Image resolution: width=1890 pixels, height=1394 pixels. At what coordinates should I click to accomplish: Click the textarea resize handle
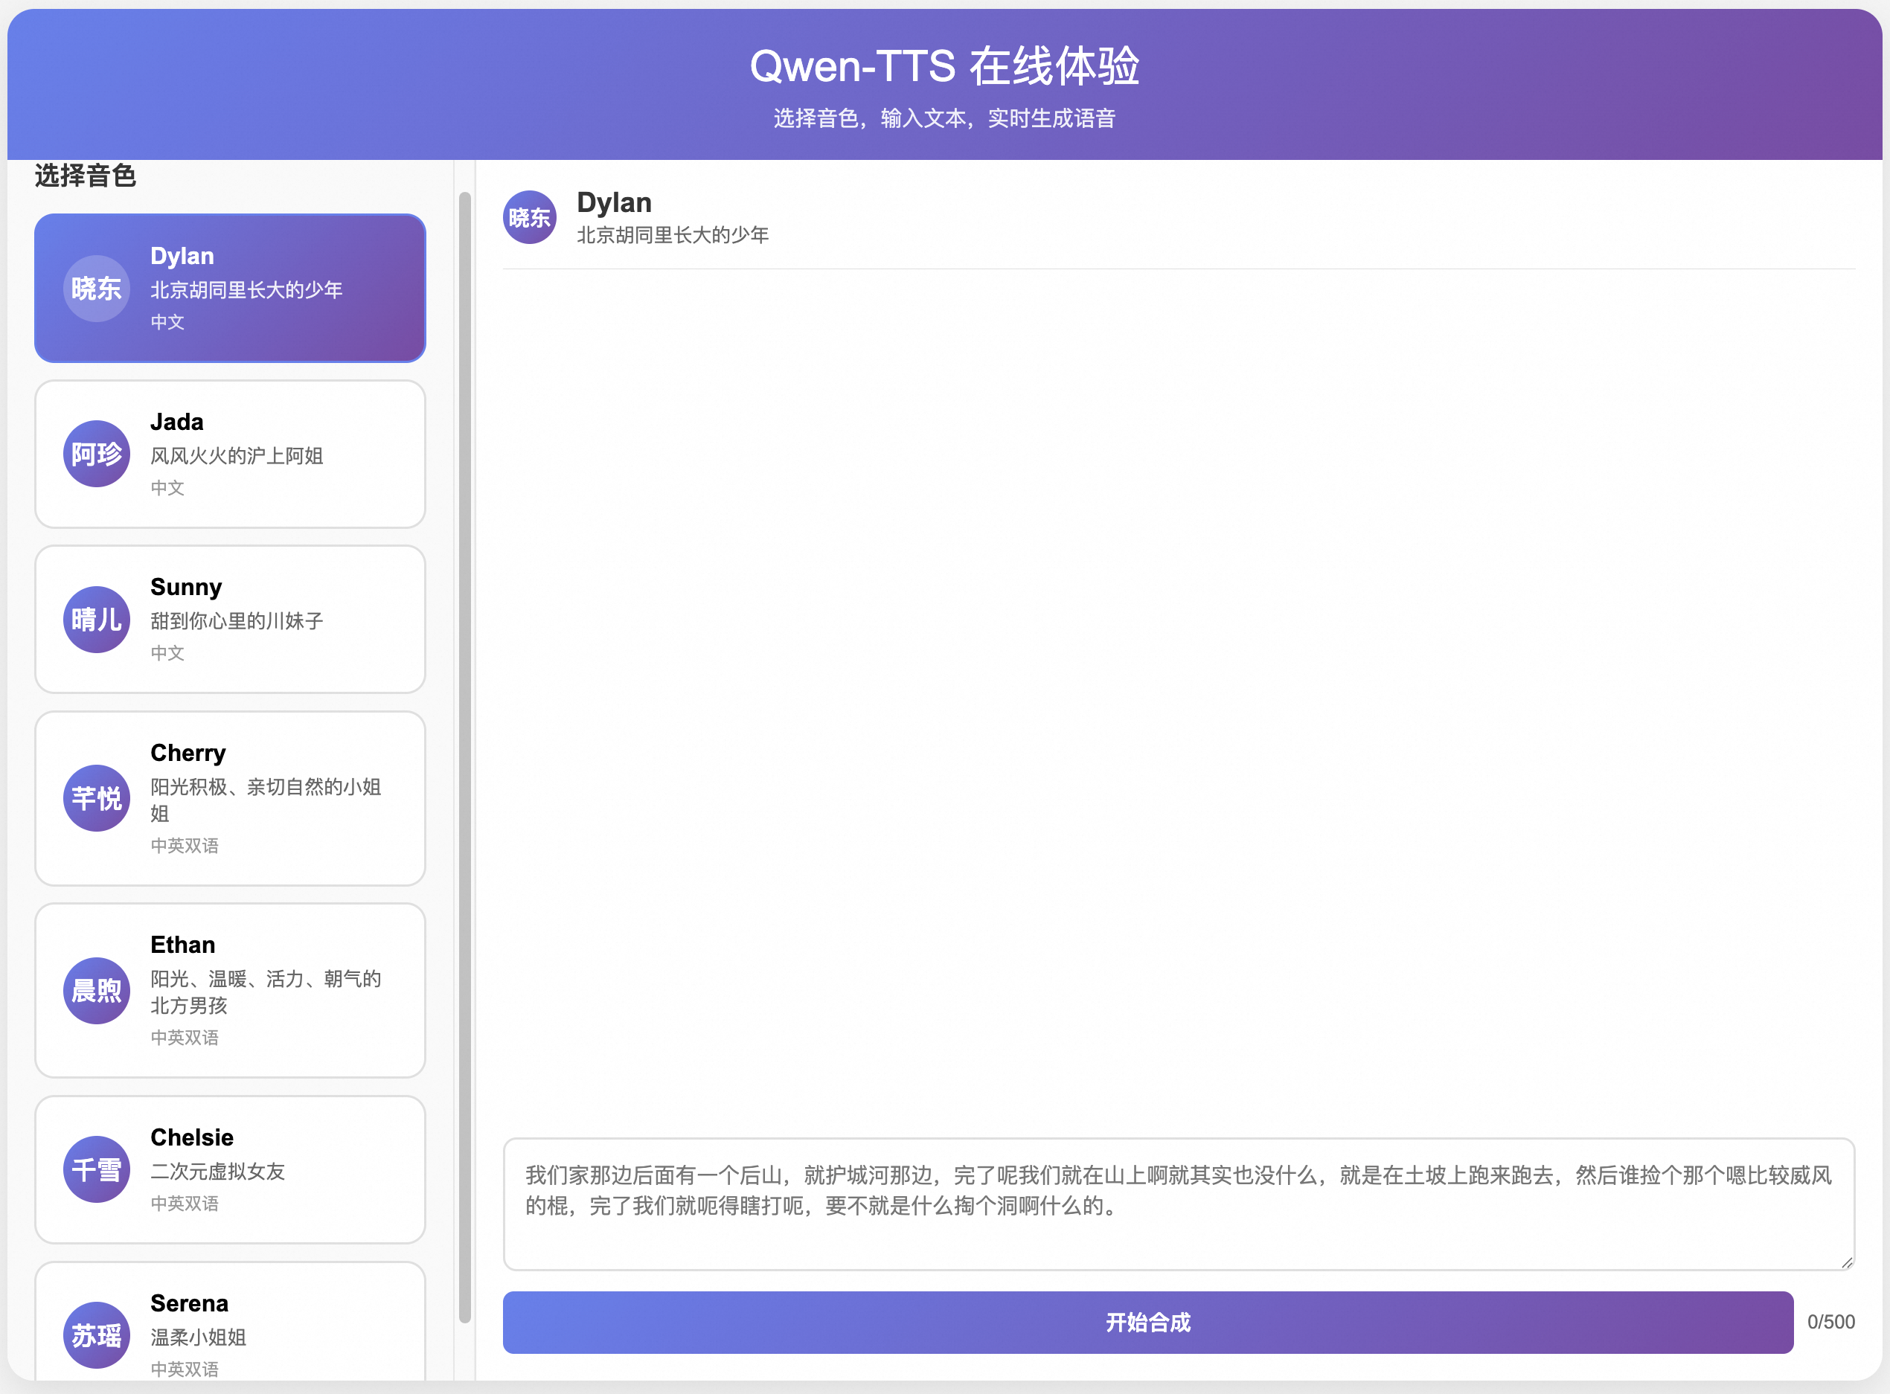1846,1262
